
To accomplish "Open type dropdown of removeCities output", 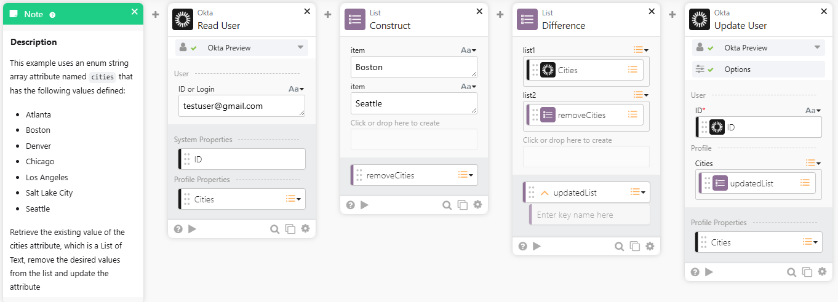I will (x=466, y=175).
